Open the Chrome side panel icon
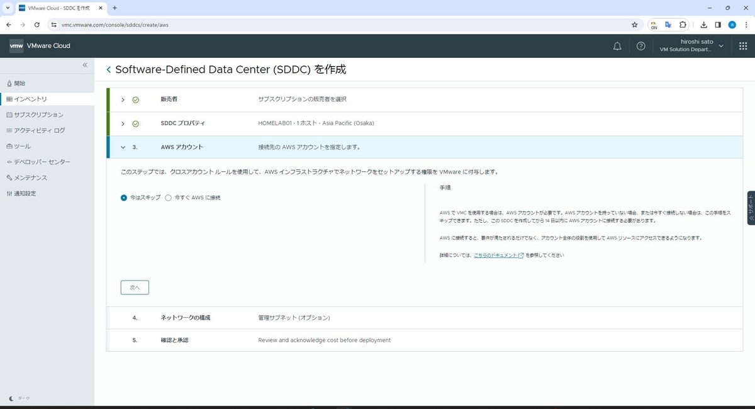This screenshot has height=409, width=755. 718,25
